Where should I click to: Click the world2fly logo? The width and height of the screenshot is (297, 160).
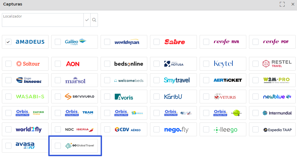pos(29,129)
